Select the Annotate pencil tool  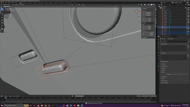(x=2, y=26)
